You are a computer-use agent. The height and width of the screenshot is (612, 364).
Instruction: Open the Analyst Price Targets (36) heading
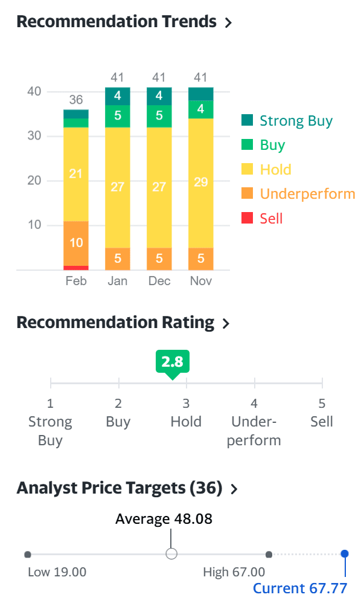coord(119,488)
